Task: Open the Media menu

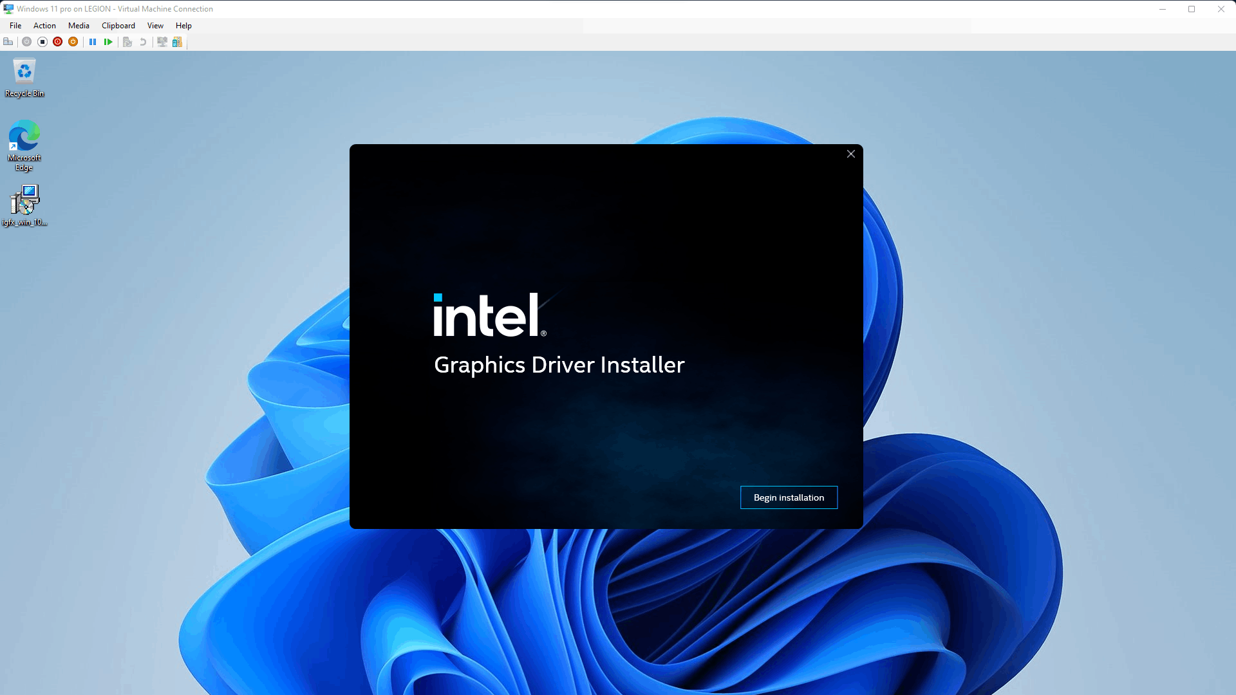Action: 79,26
